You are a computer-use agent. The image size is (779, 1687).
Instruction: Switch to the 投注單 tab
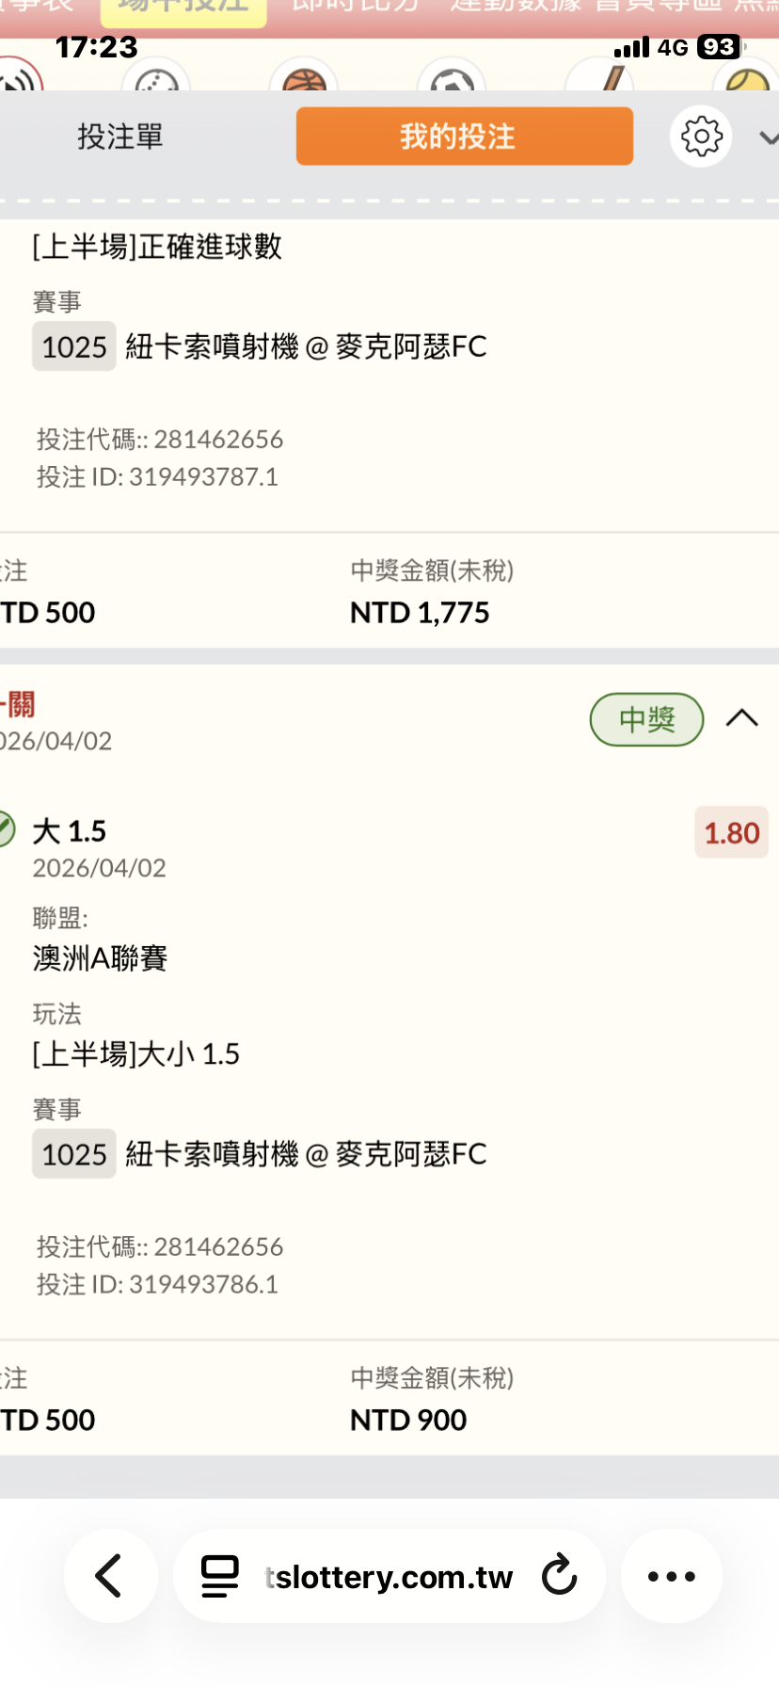tap(120, 137)
